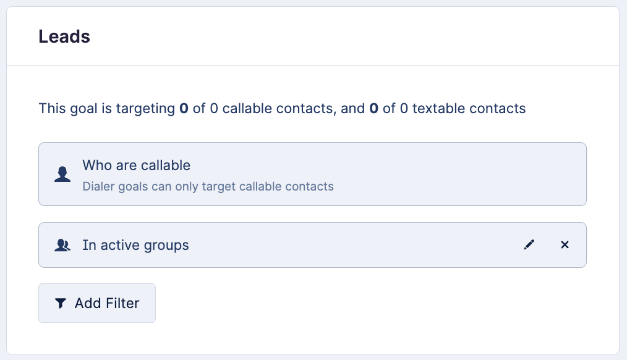Click blank header area beside Leads title

click(x=371, y=36)
